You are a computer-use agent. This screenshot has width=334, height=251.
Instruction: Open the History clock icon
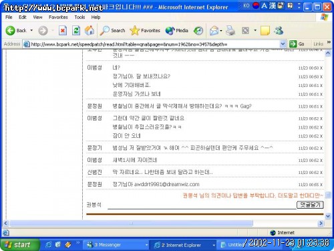coord(198,31)
